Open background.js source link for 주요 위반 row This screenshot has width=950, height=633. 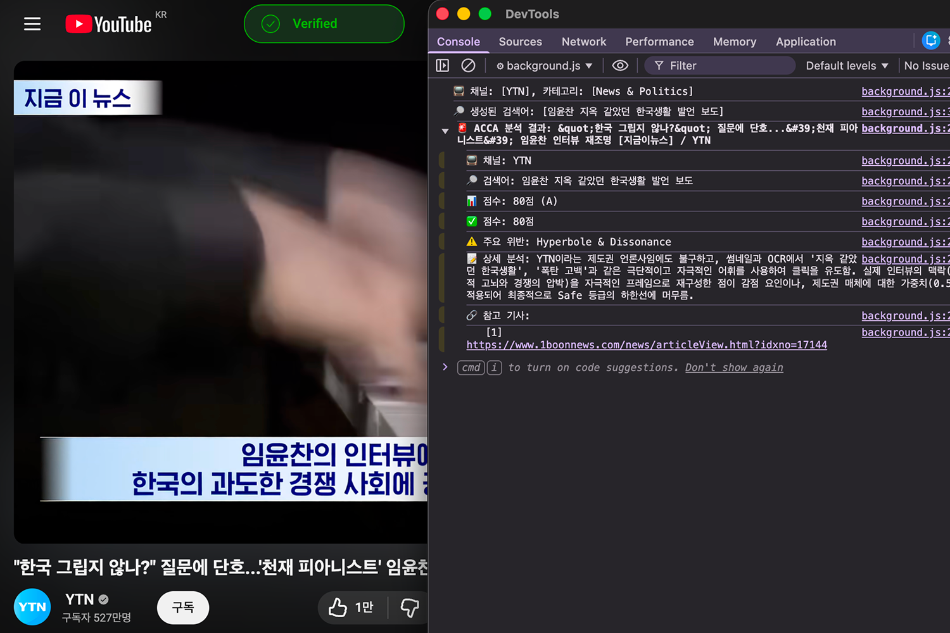[906, 242]
